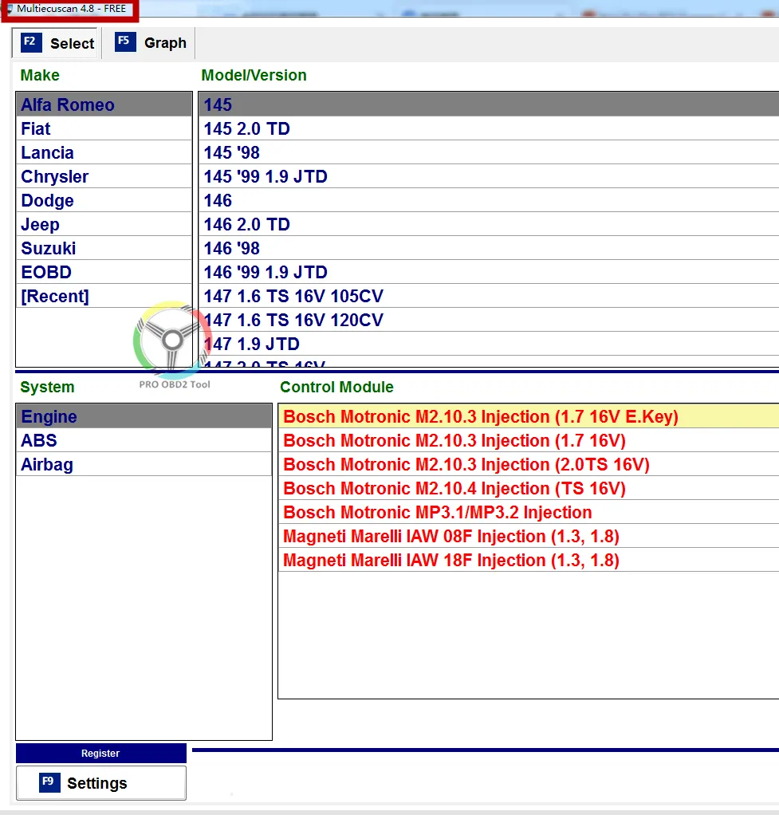This screenshot has width=779, height=815.
Task: Choose Bosch Motronic M2.10.3 Injection (1.7 16V)
Action: [x=529, y=440]
